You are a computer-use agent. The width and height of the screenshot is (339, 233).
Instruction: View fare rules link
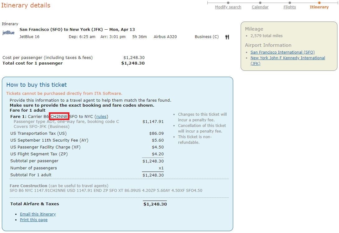[101, 117]
